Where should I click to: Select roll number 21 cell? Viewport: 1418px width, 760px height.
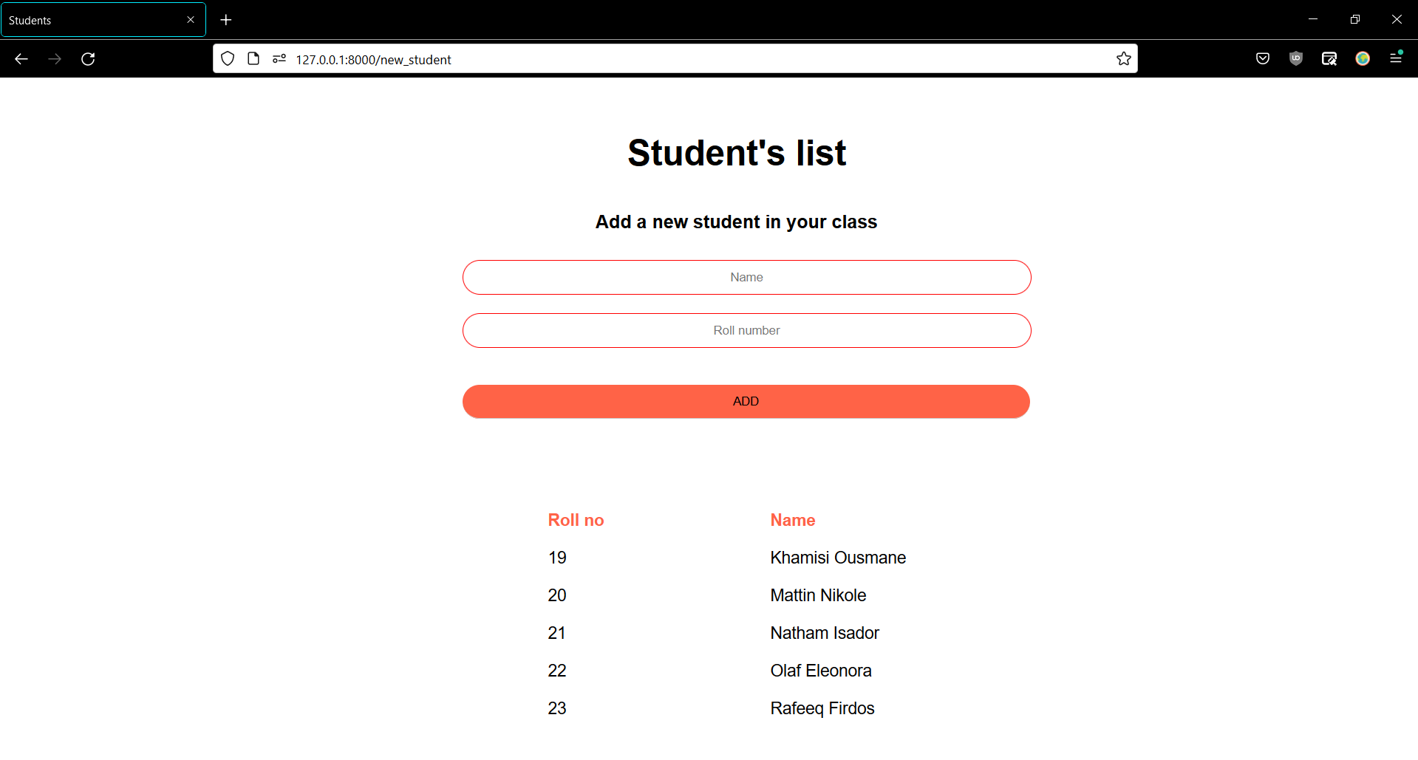557,633
